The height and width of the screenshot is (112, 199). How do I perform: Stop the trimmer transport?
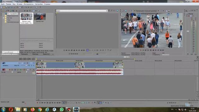coord(74,50)
